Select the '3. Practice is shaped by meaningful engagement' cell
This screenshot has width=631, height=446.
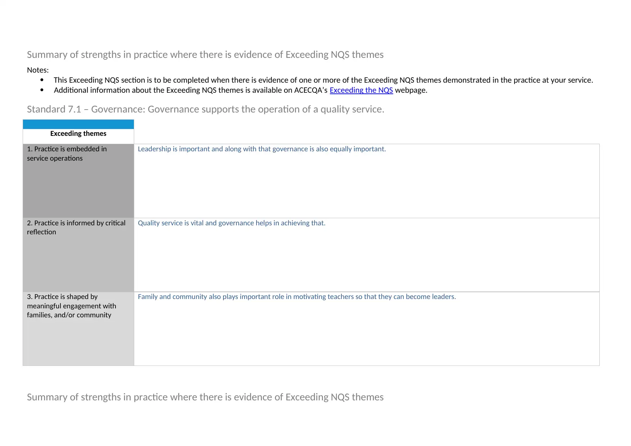(x=78, y=329)
